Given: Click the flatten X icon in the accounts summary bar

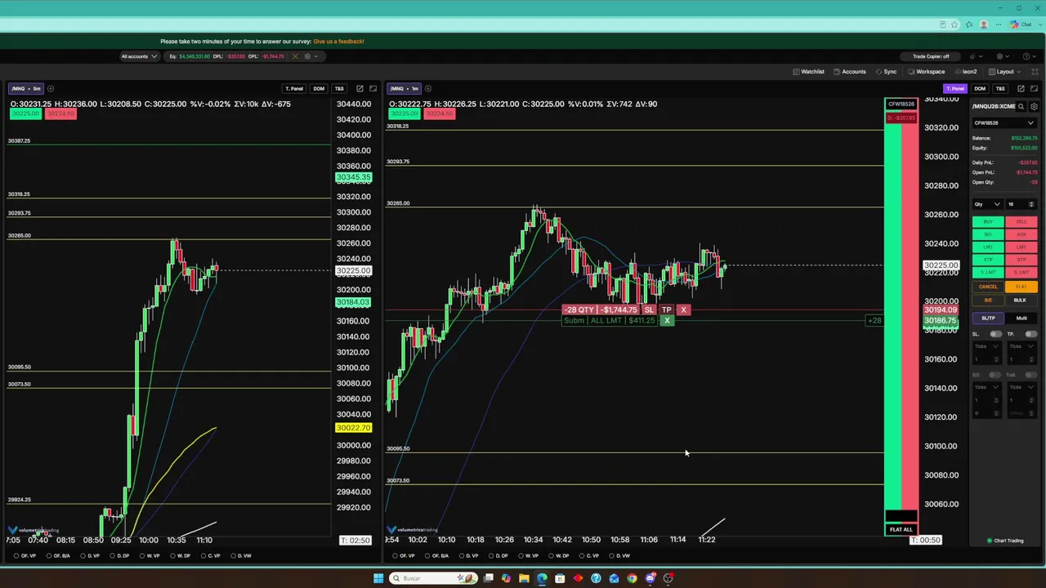Looking at the screenshot, I should point(295,56).
